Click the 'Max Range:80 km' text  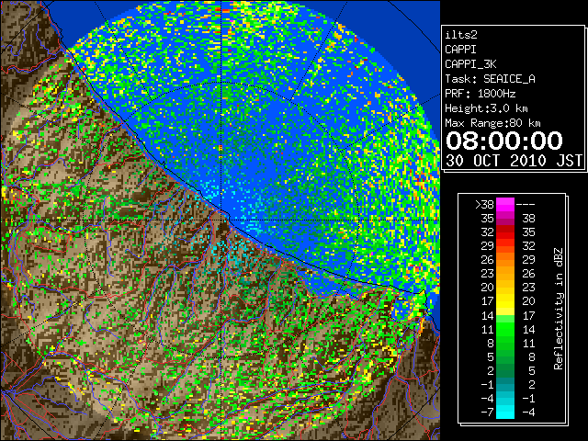(x=492, y=123)
